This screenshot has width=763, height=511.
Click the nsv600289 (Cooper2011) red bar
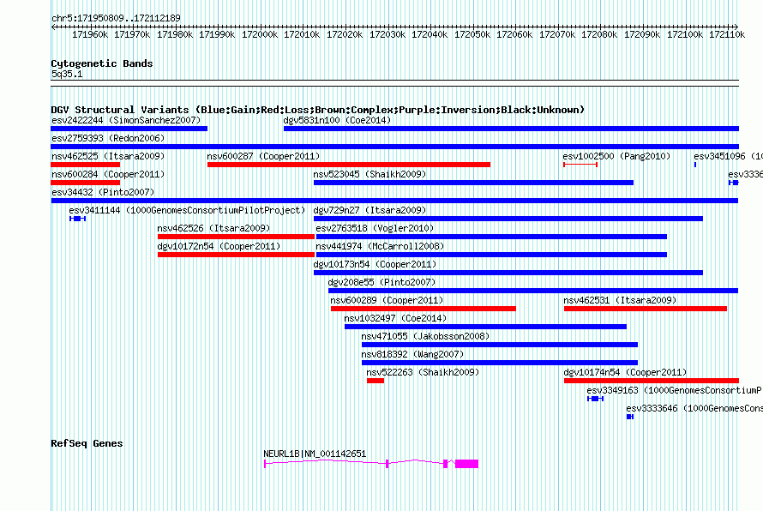coord(424,309)
